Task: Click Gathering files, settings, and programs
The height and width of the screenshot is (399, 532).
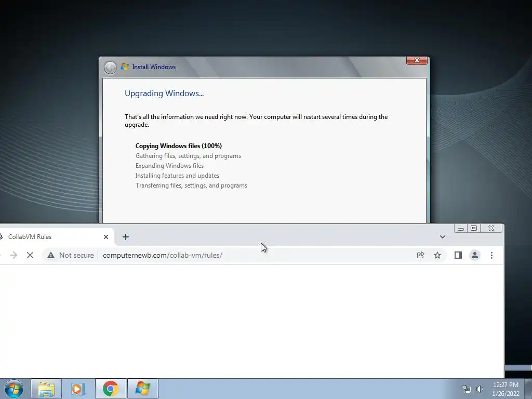Action: tap(188, 156)
